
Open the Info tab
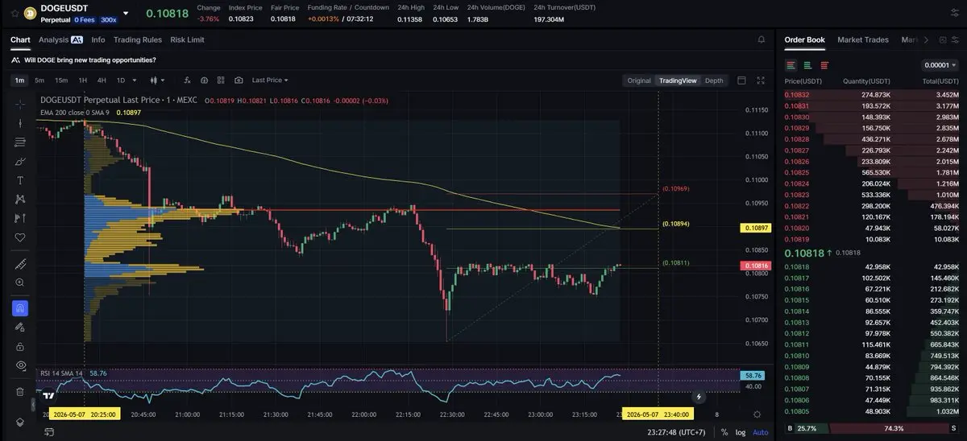pyautogui.click(x=98, y=39)
